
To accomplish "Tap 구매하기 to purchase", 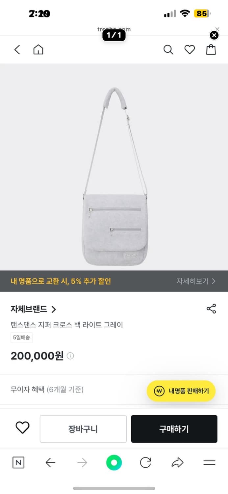I will tap(174, 428).
